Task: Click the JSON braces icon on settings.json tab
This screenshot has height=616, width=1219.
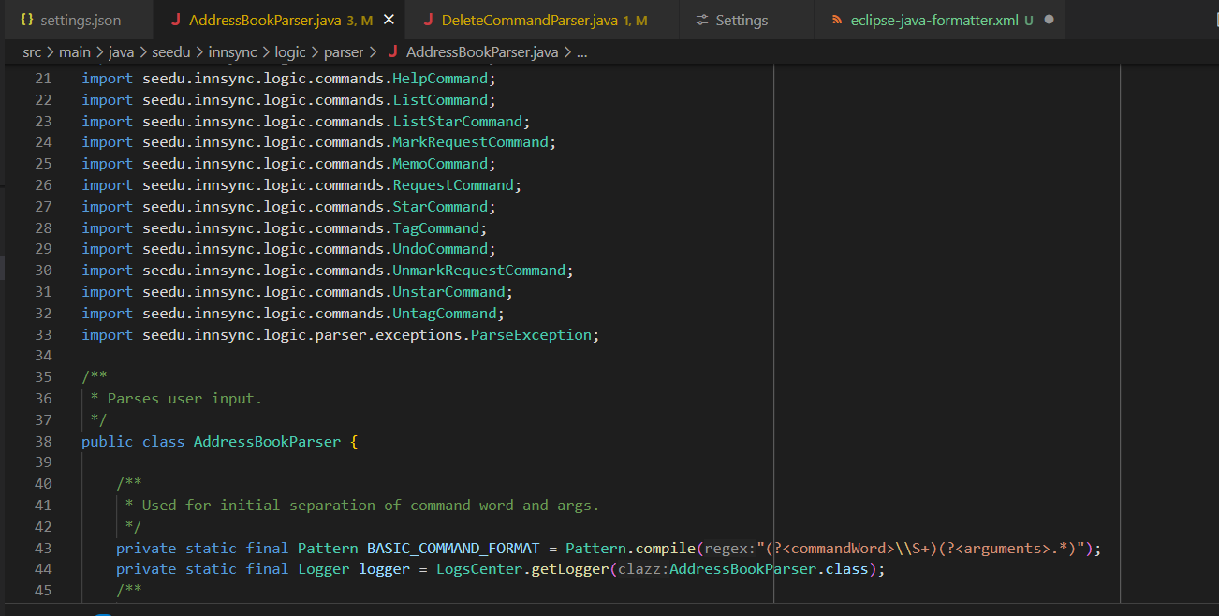Action: [x=26, y=20]
